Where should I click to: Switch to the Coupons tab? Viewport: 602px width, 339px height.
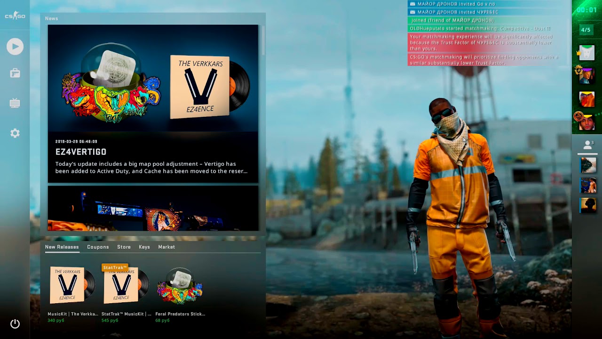coord(98,247)
